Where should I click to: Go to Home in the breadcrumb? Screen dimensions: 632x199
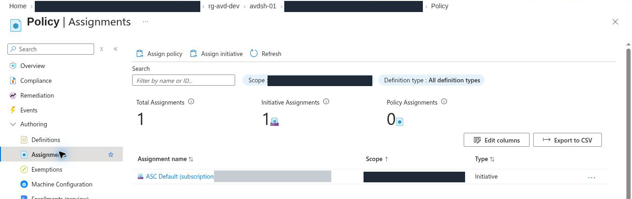coord(18,6)
